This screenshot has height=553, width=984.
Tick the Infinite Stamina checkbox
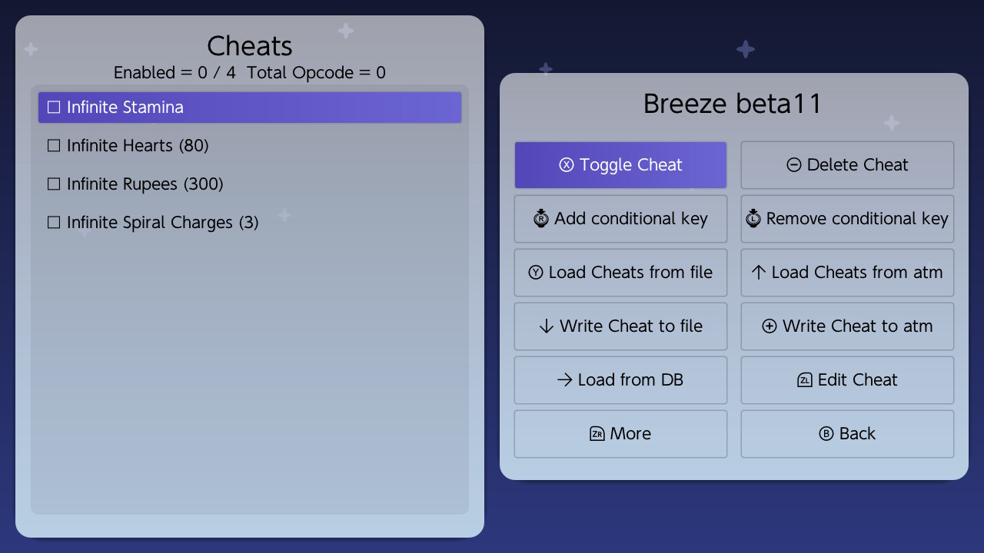click(x=54, y=108)
